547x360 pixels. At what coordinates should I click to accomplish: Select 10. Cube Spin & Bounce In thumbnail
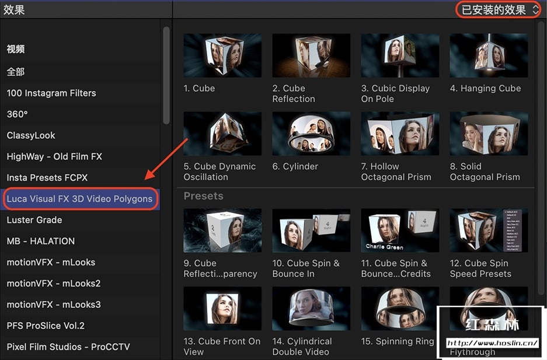click(311, 230)
